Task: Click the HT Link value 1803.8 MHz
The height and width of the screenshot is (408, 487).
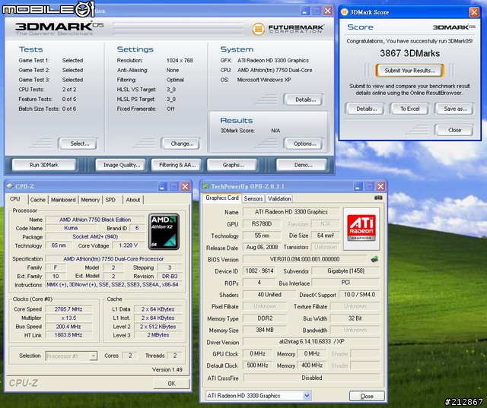Action: pyautogui.click(x=68, y=335)
